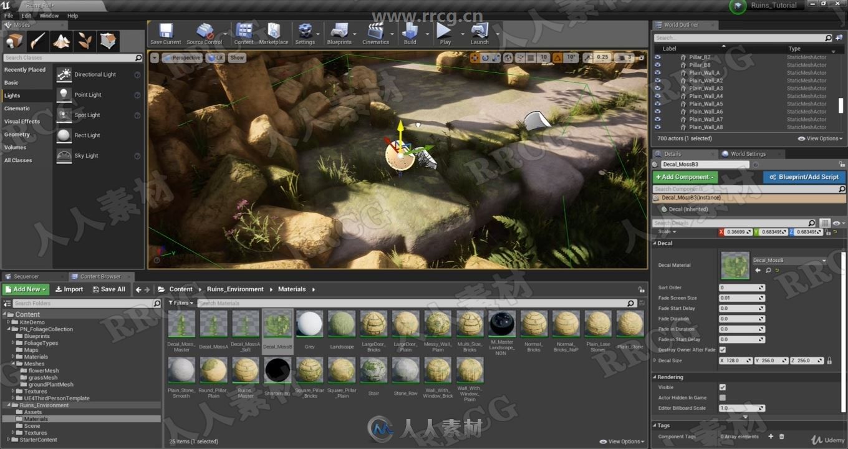The width and height of the screenshot is (848, 449).
Task: Toggle visibility eye for Plain_Wall_A3
Action: tap(657, 88)
